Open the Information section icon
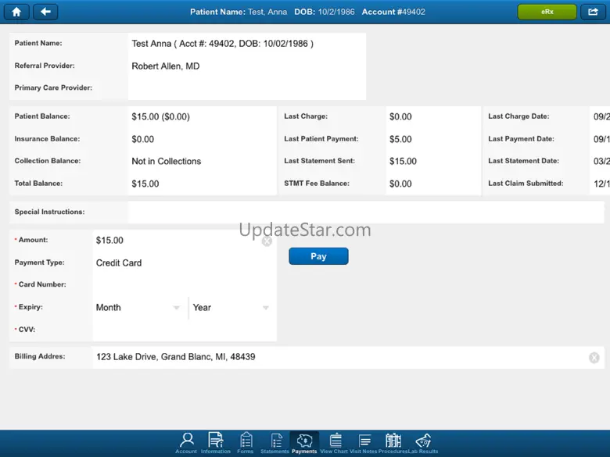Screen dimensions: 610x457 (215, 442)
